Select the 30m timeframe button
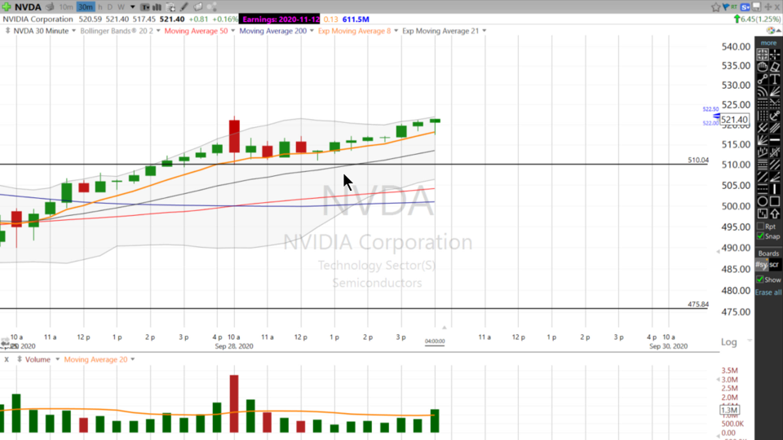The height and width of the screenshot is (440, 783). [86, 7]
